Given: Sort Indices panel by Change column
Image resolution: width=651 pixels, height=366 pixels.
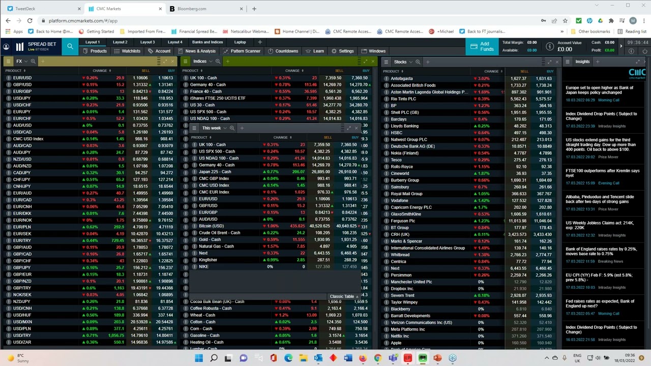Looking at the screenshot, I should (293, 71).
